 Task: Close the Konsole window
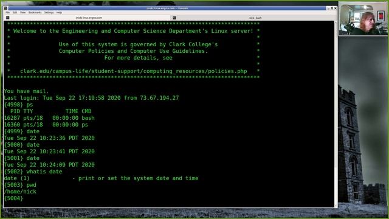[336, 8]
